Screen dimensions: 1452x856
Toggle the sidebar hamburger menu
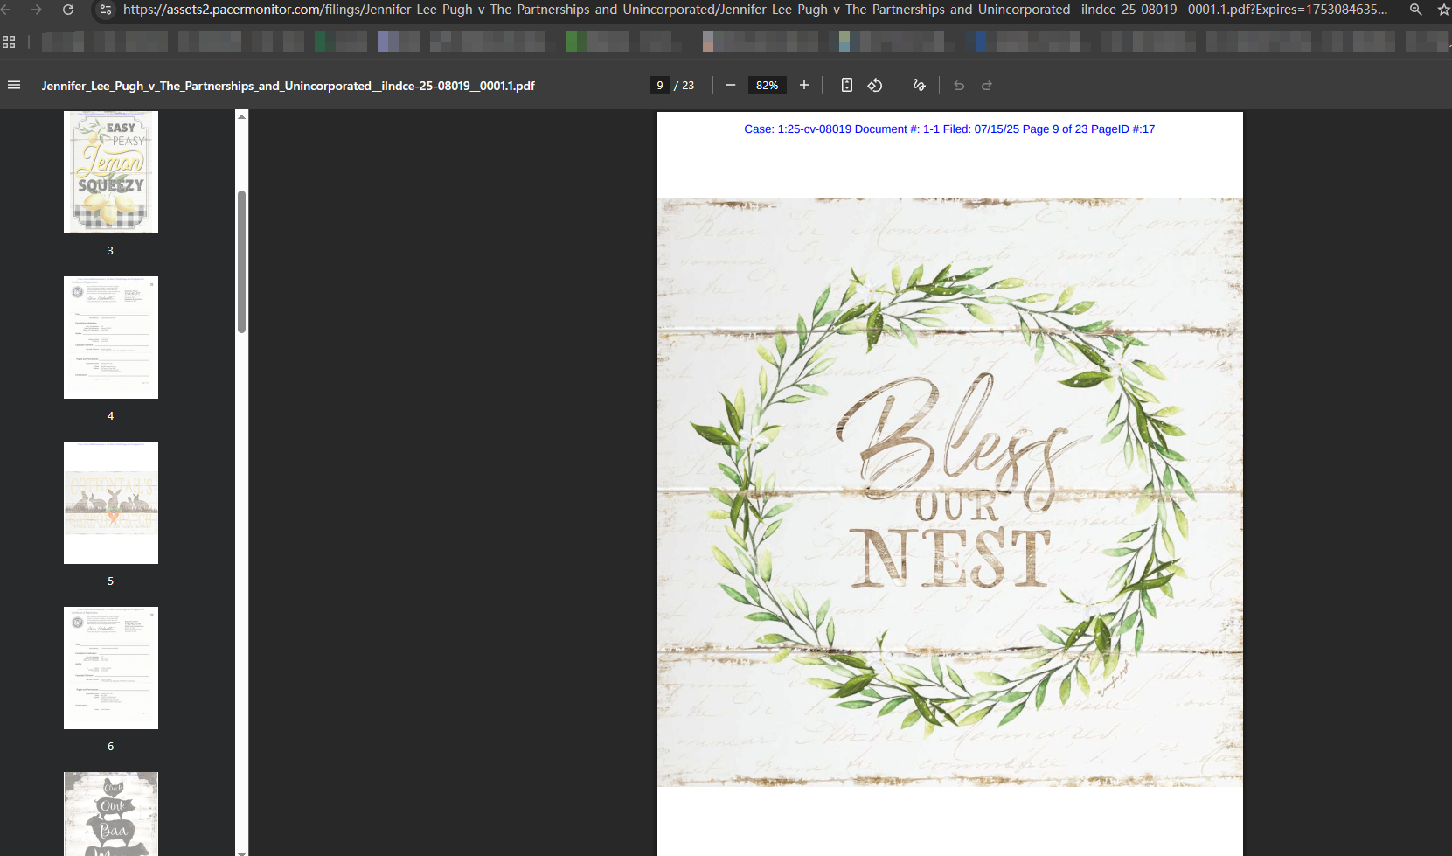[14, 85]
